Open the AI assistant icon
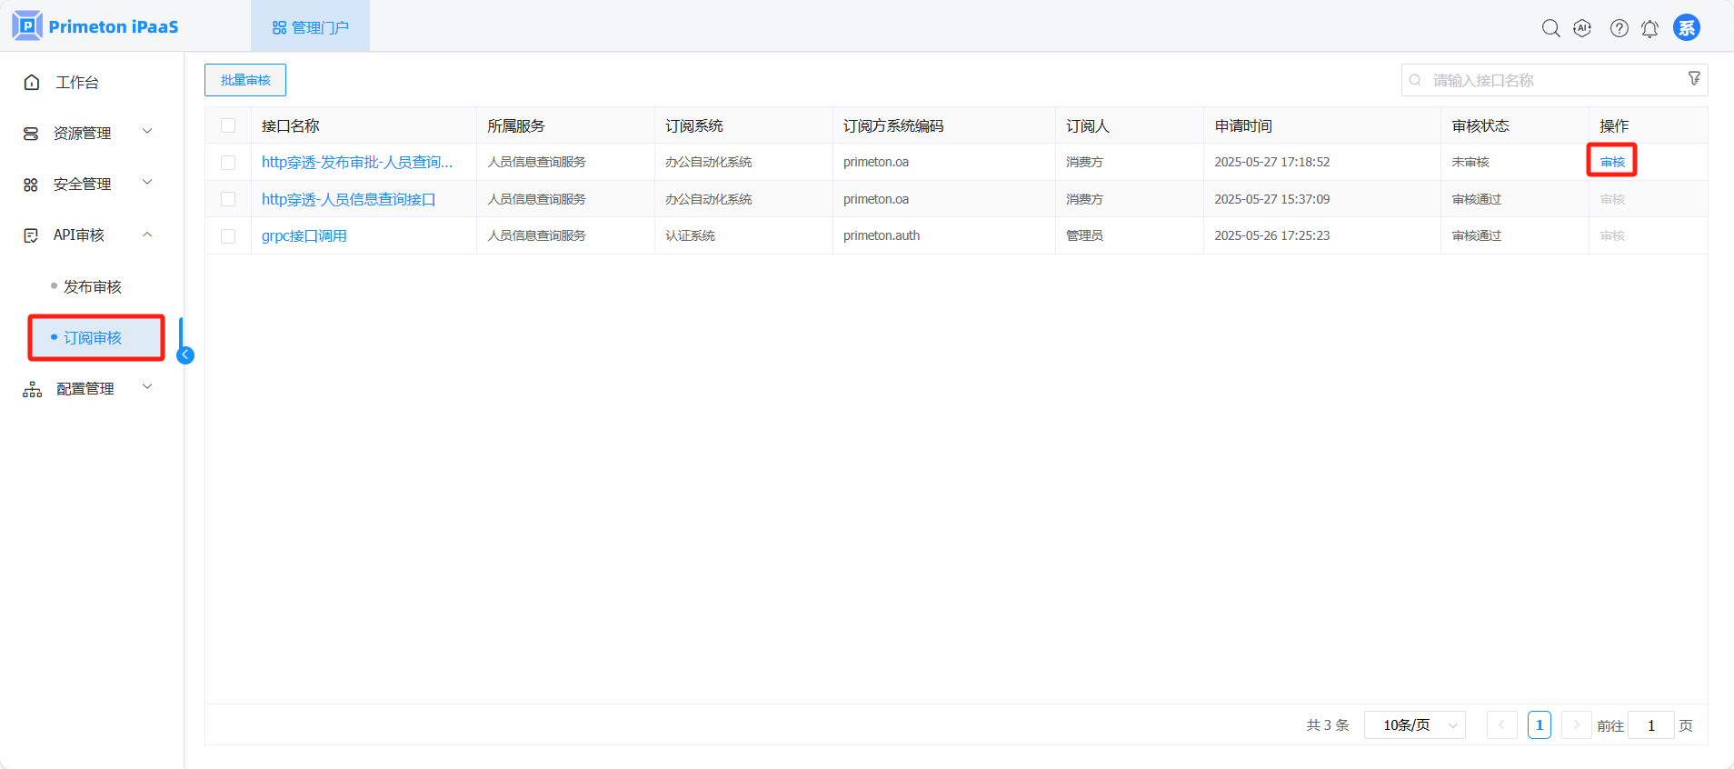 tap(1582, 28)
